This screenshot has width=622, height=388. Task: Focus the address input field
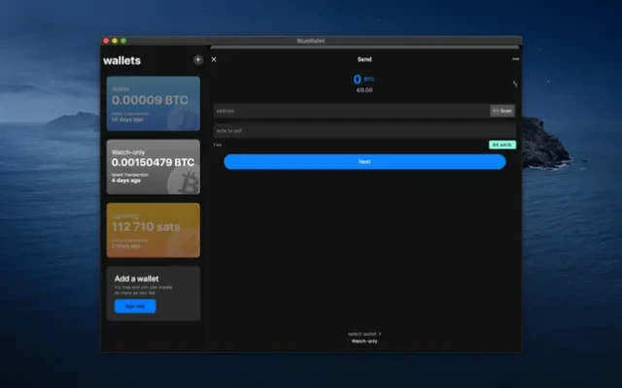click(x=352, y=111)
